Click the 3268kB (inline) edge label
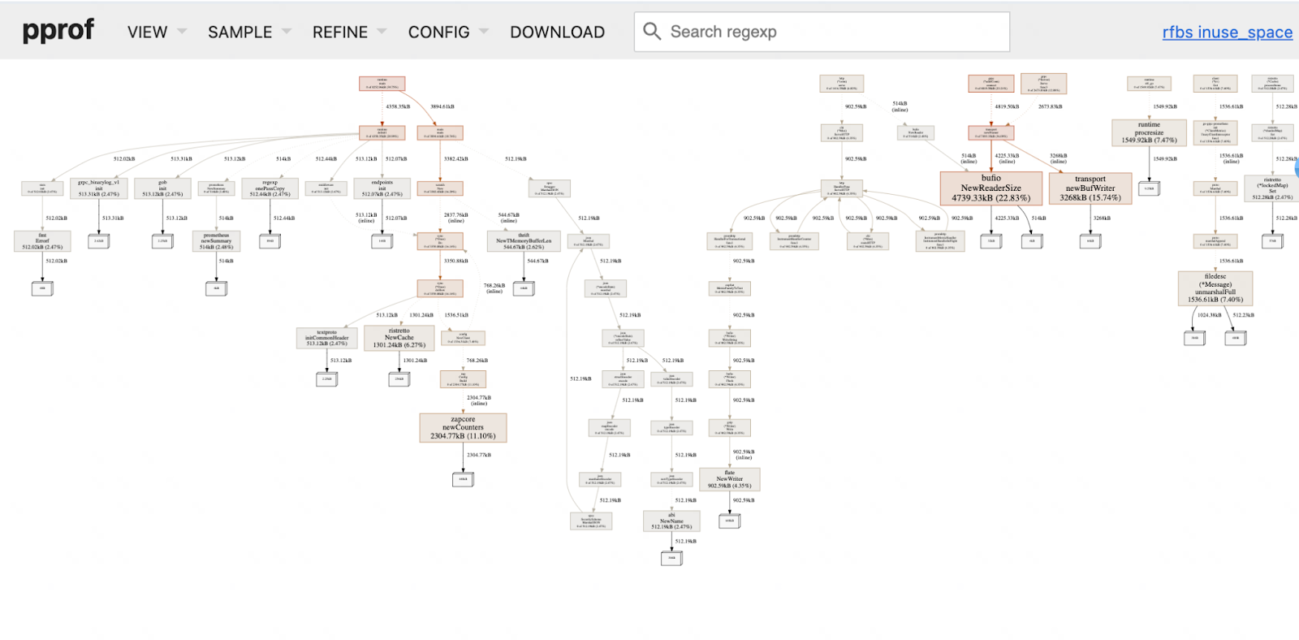Viewport: 1299px width, 640px height. (x=1059, y=158)
